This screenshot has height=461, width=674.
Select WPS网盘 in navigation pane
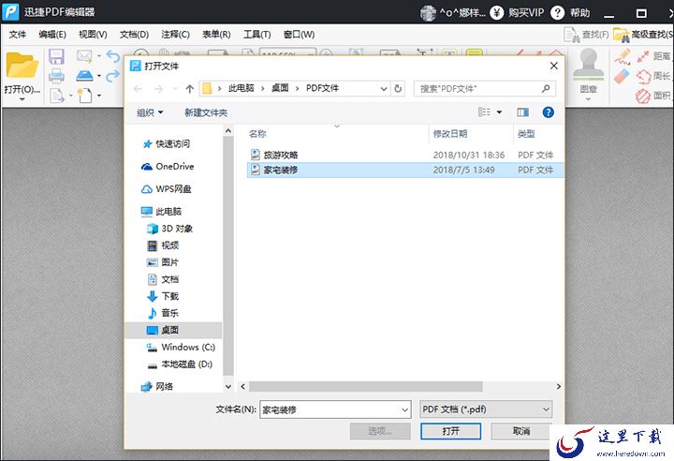pyautogui.click(x=167, y=189)
